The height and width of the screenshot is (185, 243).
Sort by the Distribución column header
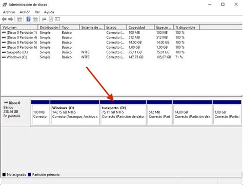[49, 27]
